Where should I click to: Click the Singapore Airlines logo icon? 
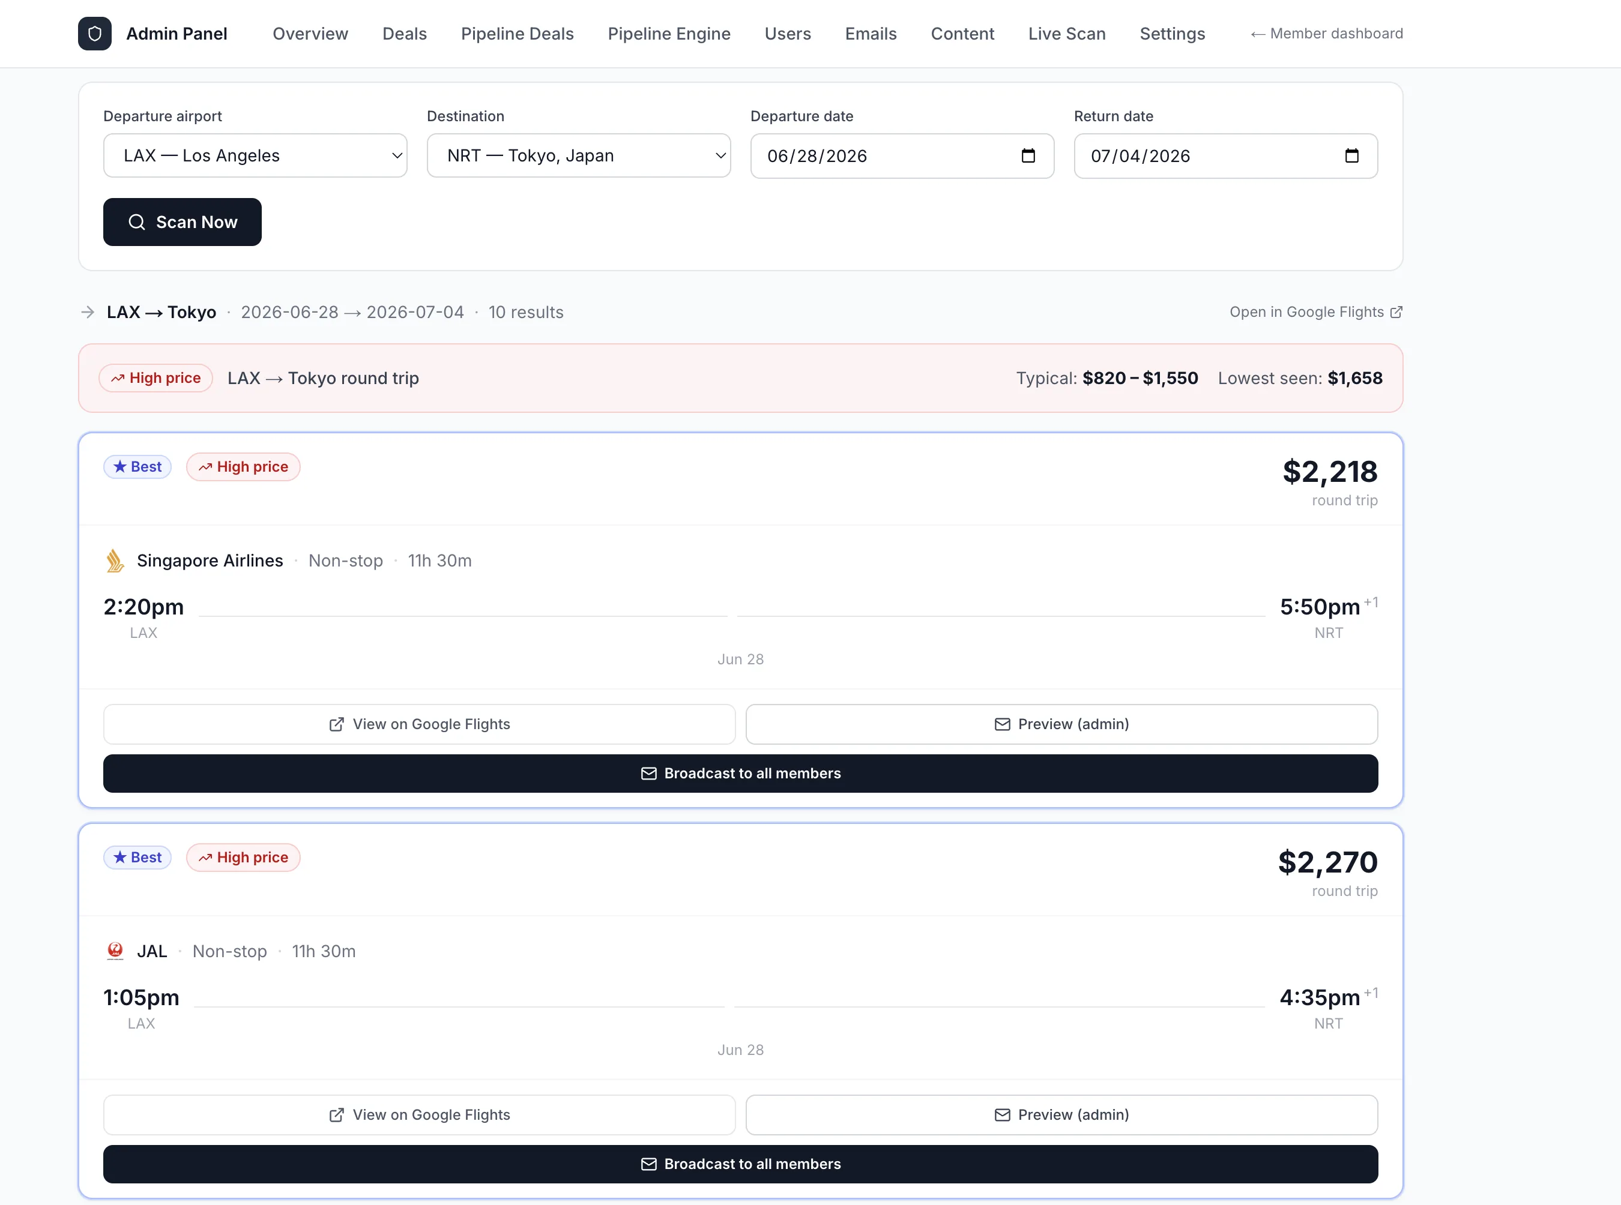click(x=115, y=560)
